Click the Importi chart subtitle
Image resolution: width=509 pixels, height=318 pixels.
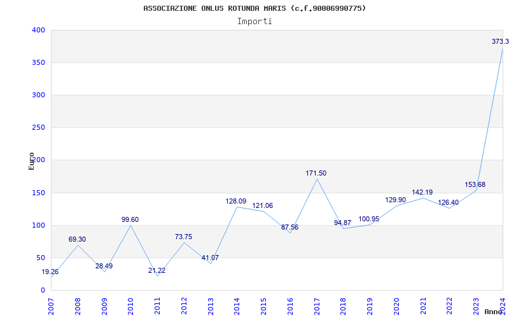[x=254, y=22]
